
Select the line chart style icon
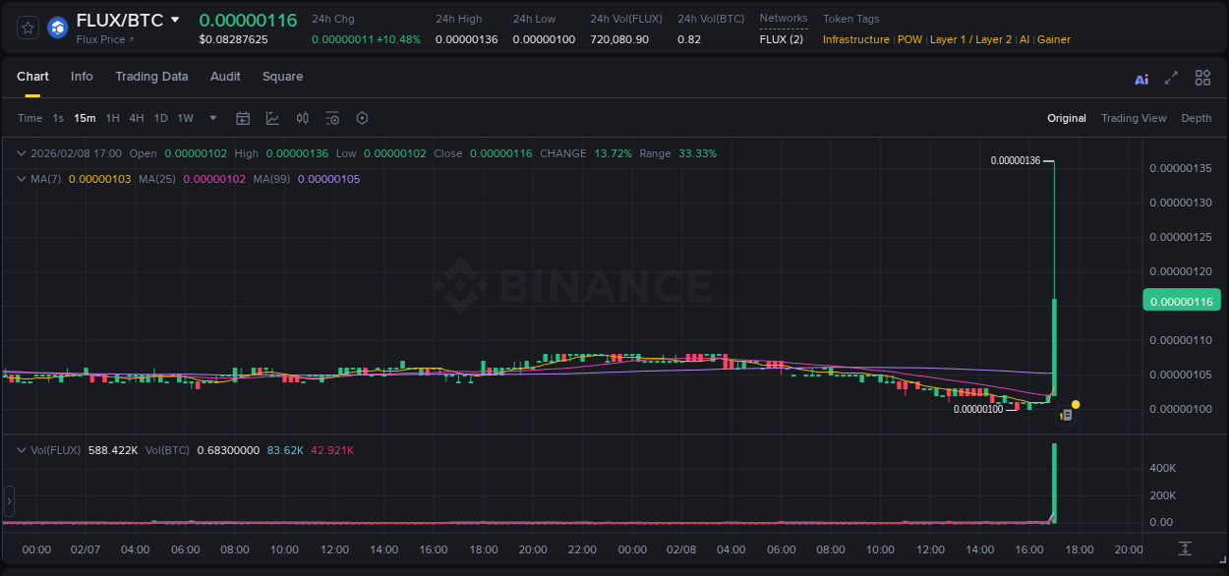[x=272, y=118]
